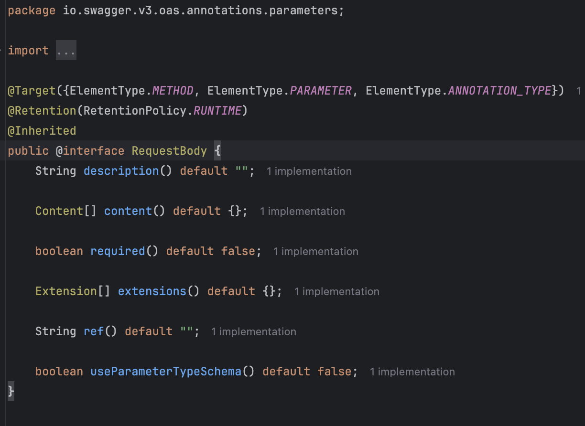
Task: Click the package name io.swagger.v3.oas.annotations.parameters
Action: click(200, 11)
